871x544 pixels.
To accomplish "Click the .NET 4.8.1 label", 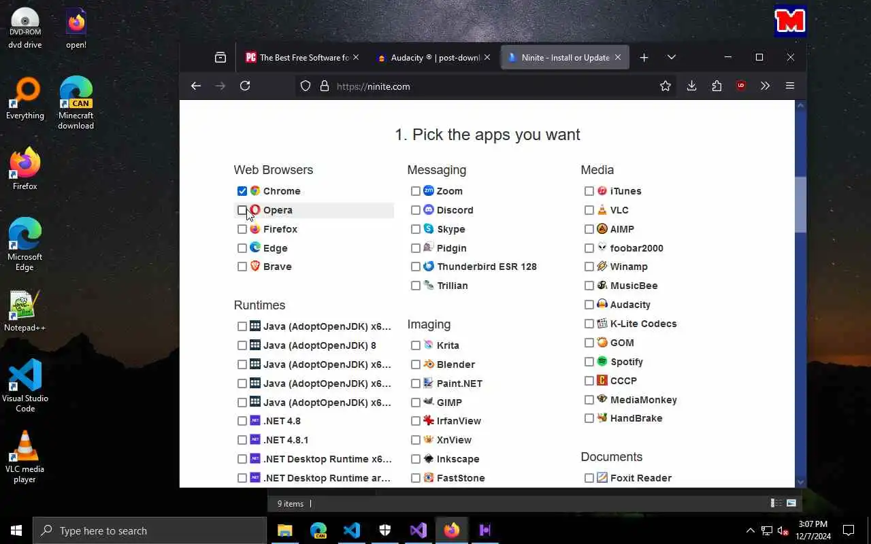I will pyautogui.click(x=286, y=440).
